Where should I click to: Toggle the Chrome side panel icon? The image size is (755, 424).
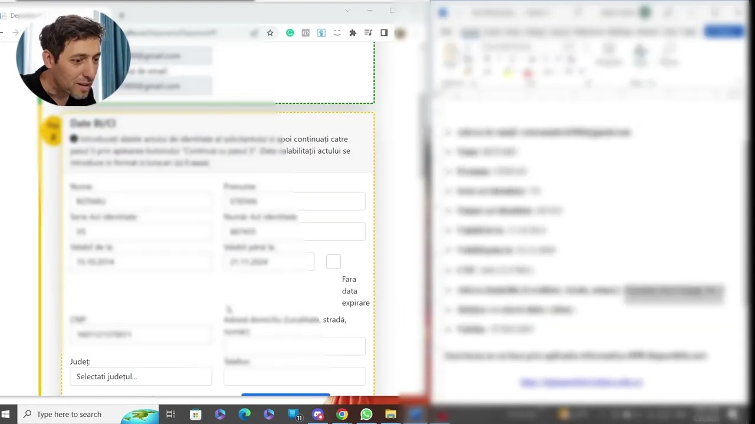(x=384, y=33)
